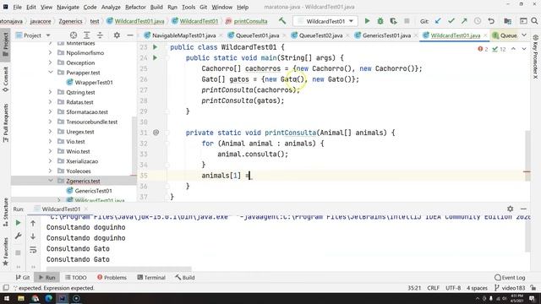Open Windows Start menu
Image resolution: width=541 pixels, height=304 pixels.
6,298
